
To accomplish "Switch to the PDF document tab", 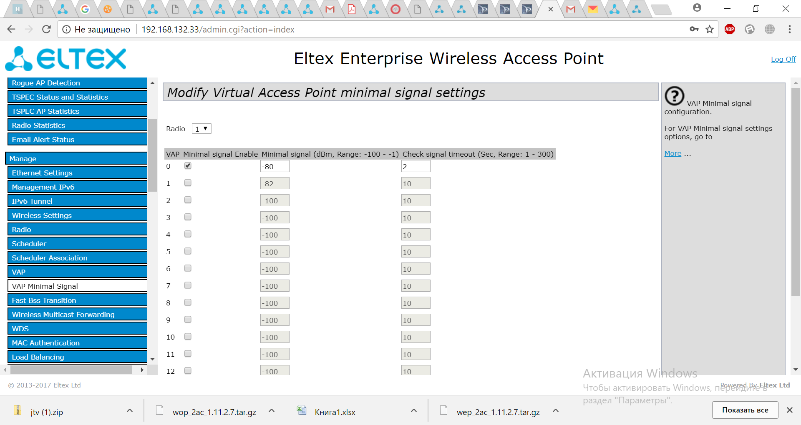I will click(352, 9).
